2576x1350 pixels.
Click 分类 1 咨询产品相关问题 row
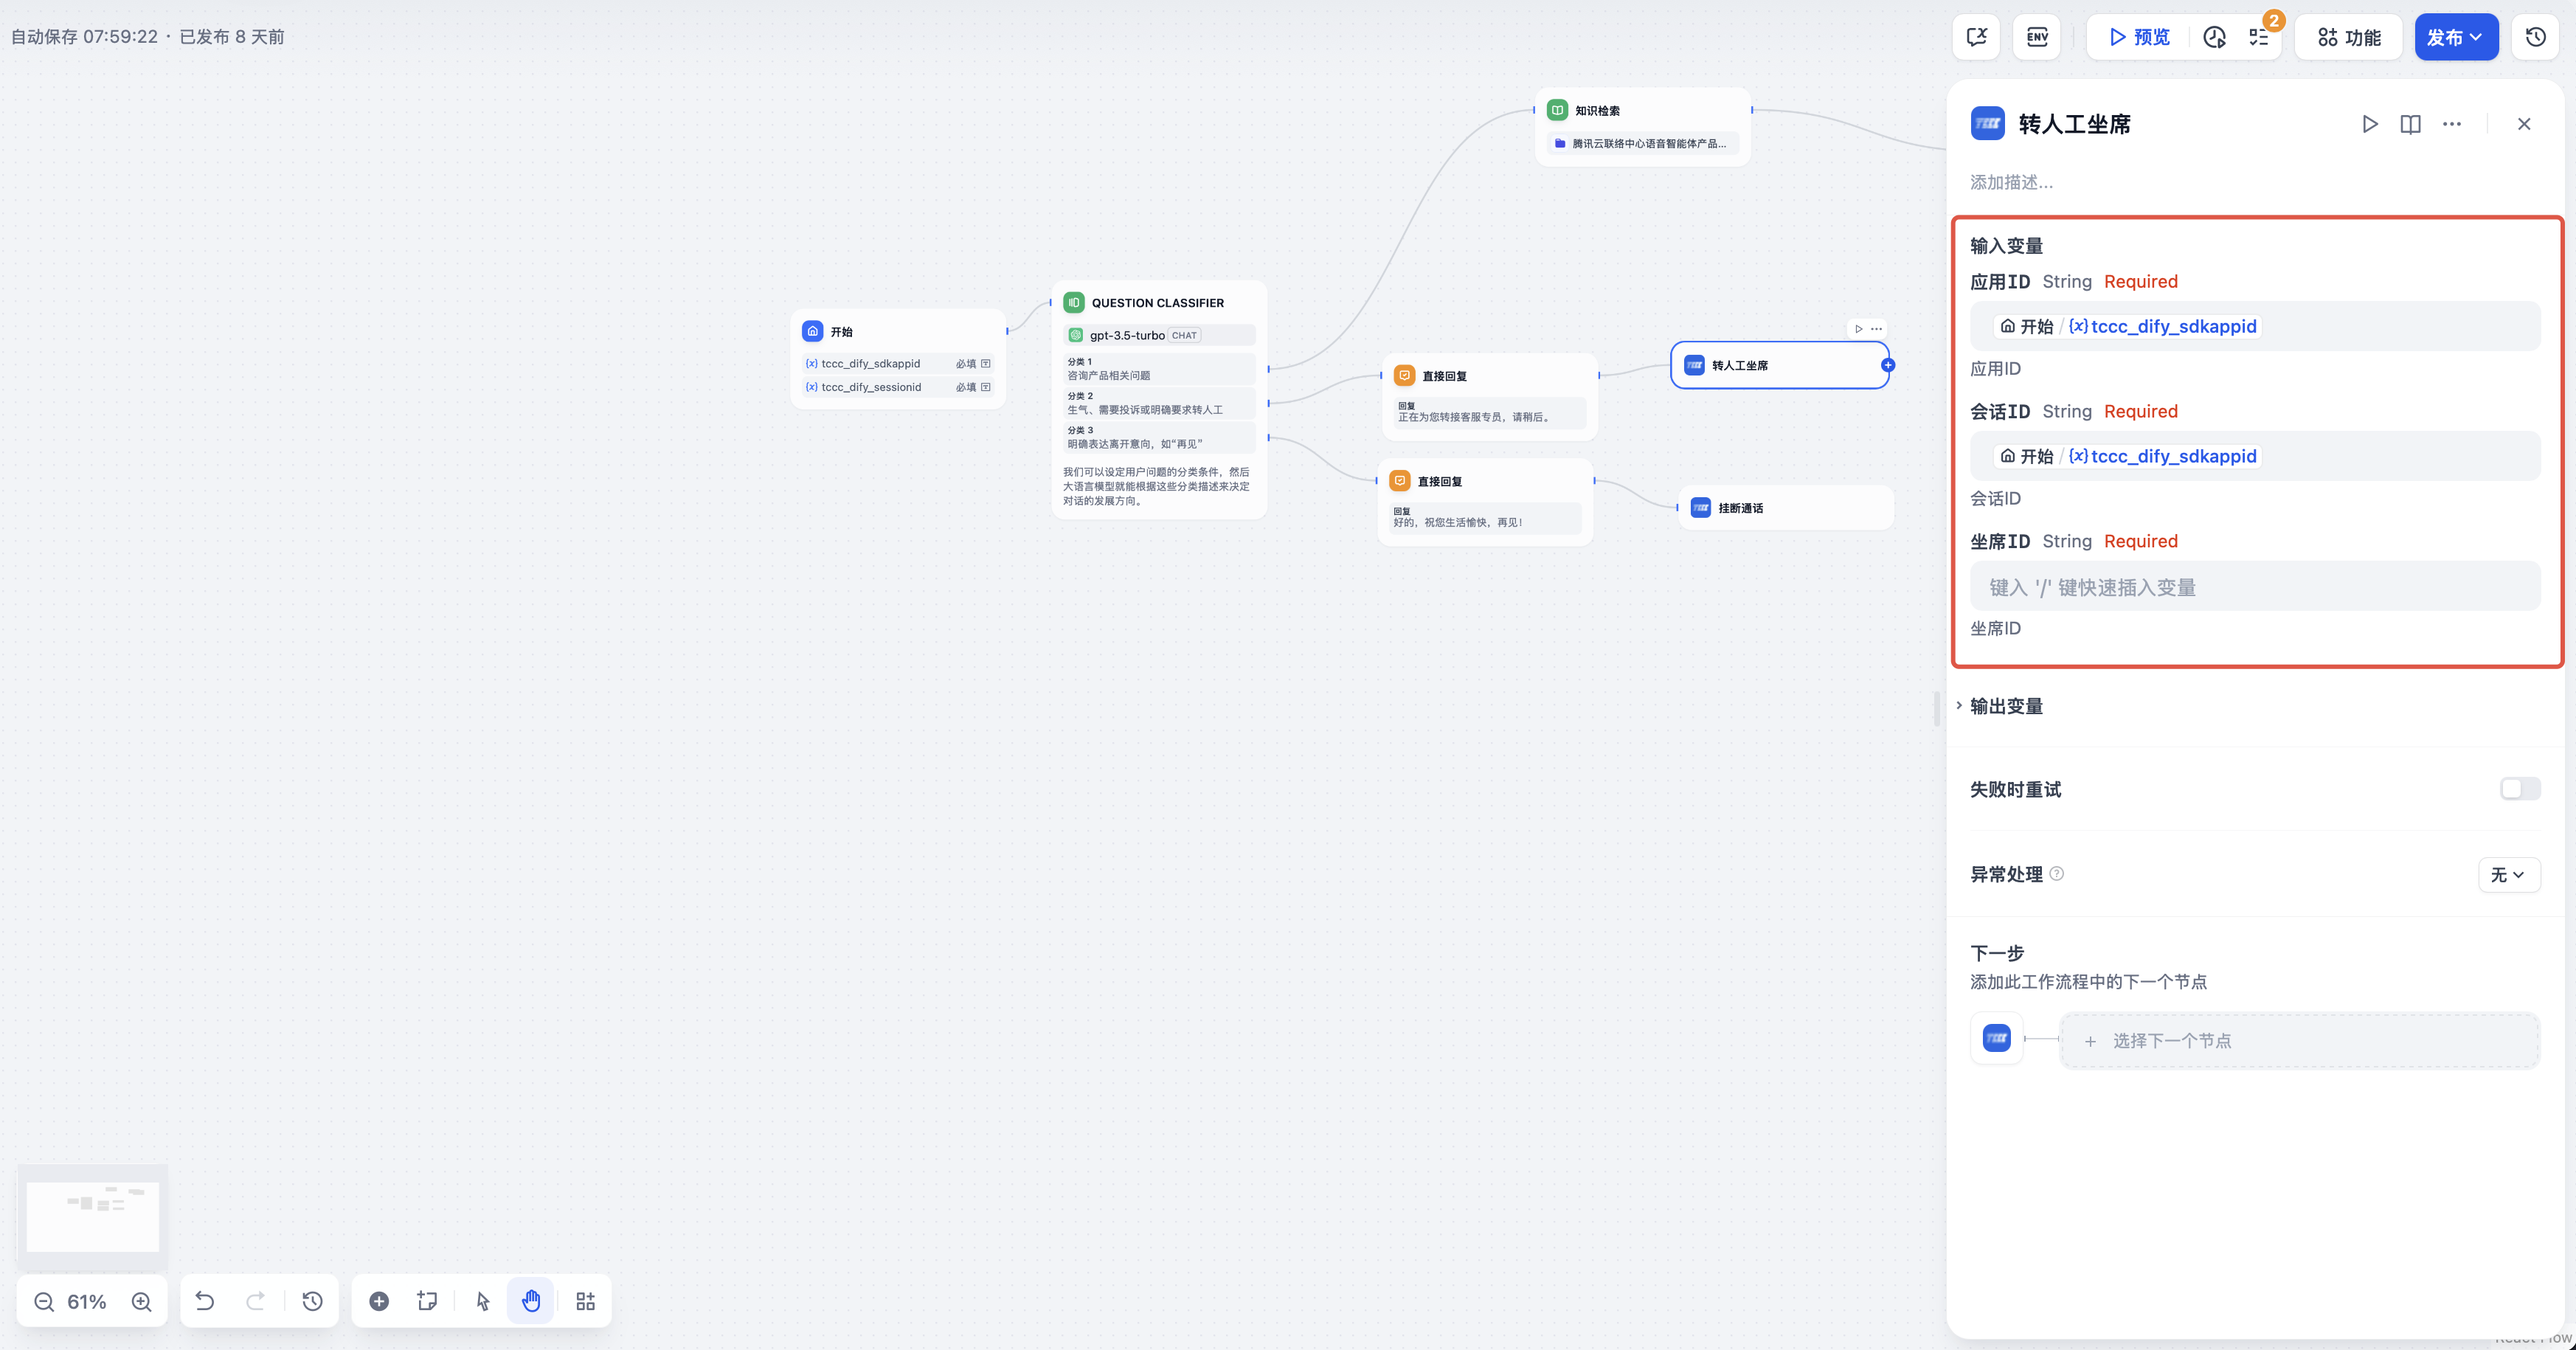tap(1159, 369)
